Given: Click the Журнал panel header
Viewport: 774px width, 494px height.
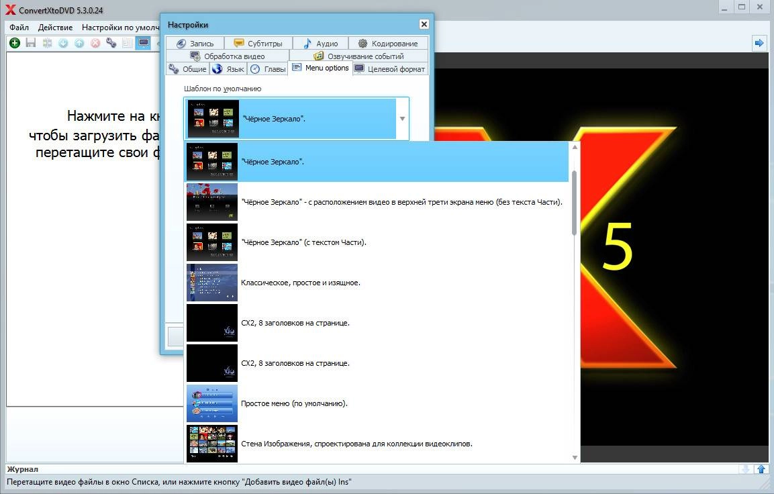Looking at the screenshot, I should tap(22, 469).
